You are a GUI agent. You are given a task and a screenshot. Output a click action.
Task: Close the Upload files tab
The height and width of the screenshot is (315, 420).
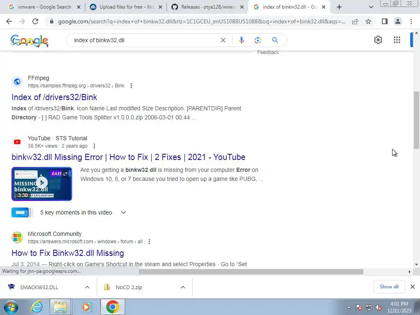160,7
